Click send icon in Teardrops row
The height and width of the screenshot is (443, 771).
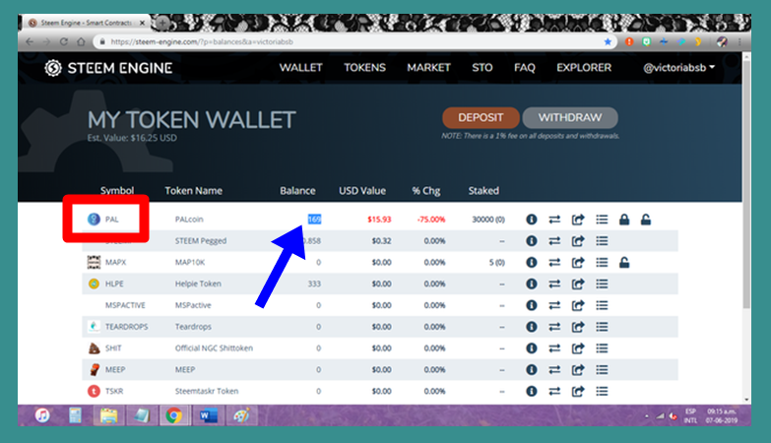point(578,327)
